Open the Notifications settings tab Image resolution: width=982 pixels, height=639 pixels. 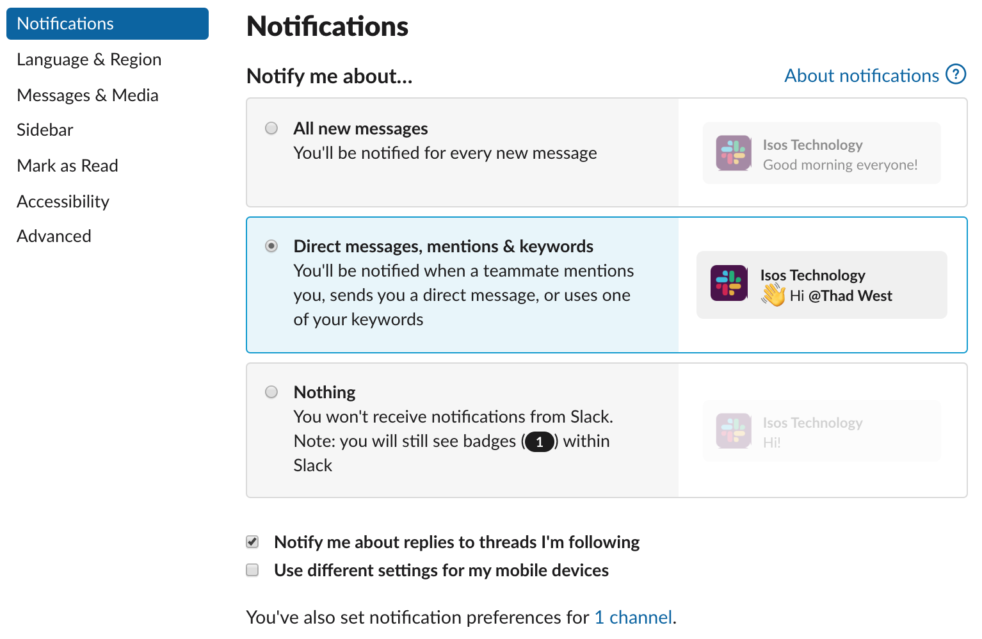[108, 24]
